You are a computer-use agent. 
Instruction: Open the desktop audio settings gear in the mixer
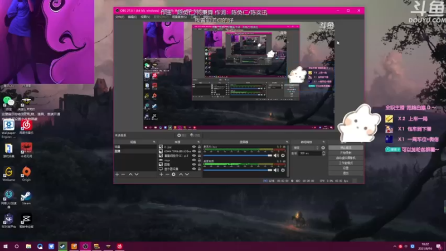[283, 170]
